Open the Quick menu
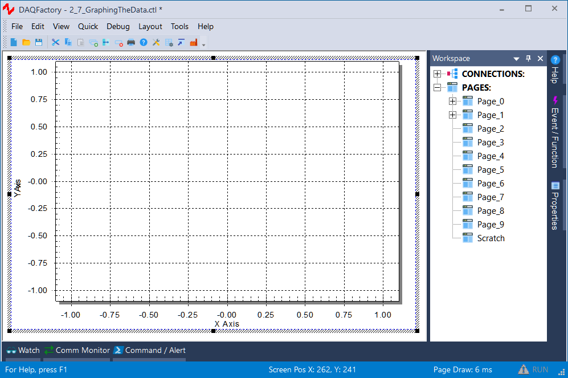Image resolution: width=568 pixels, height=378 pixels. 88,26
